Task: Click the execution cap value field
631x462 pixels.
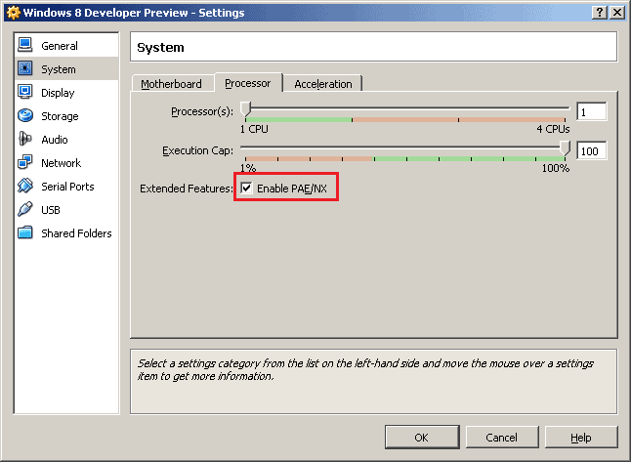Action: click(591, 151)
